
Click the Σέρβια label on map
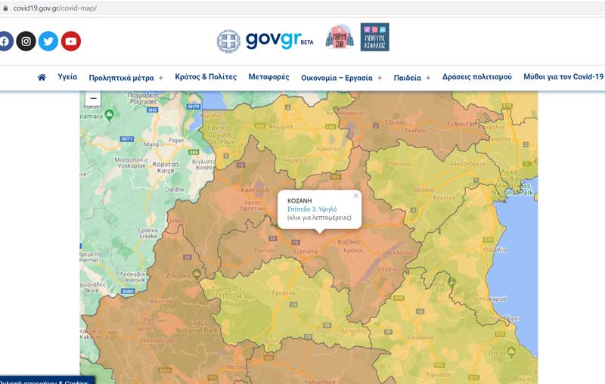pos(387,269)
